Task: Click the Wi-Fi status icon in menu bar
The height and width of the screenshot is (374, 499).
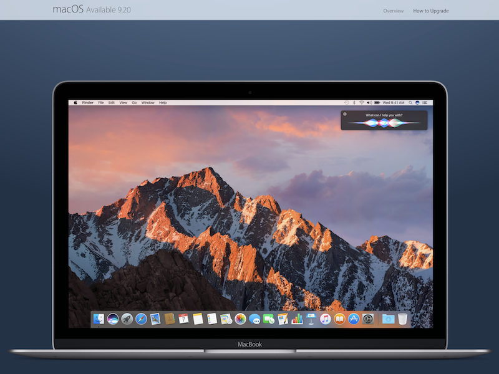Action: pos(361,102)
